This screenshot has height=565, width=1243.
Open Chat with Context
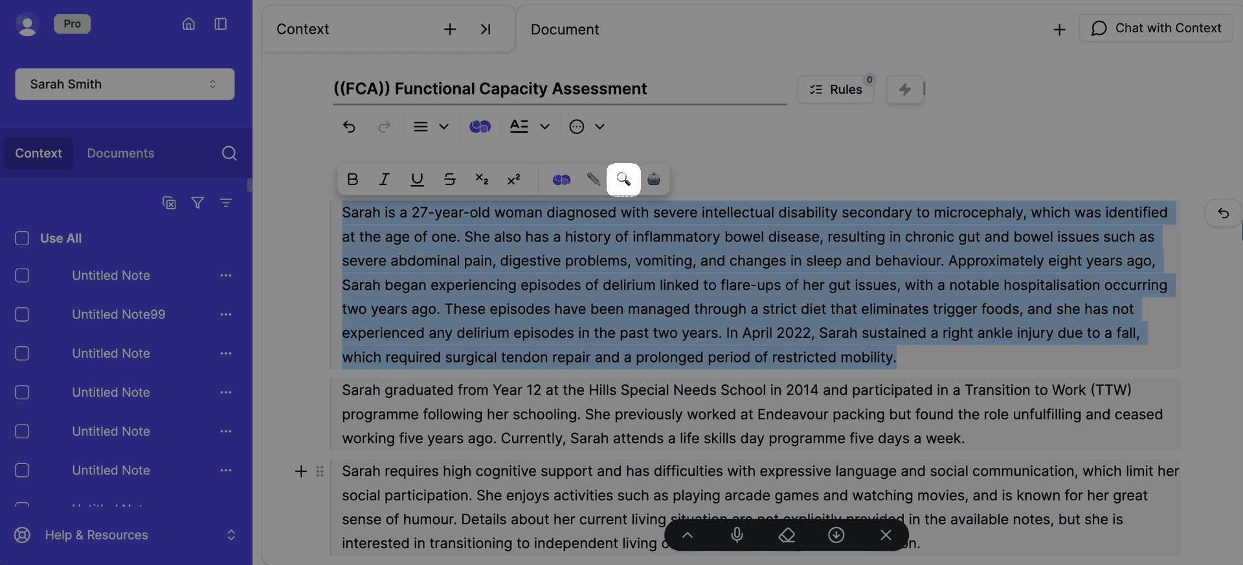pyautogui.click(x=1156, y=28)
